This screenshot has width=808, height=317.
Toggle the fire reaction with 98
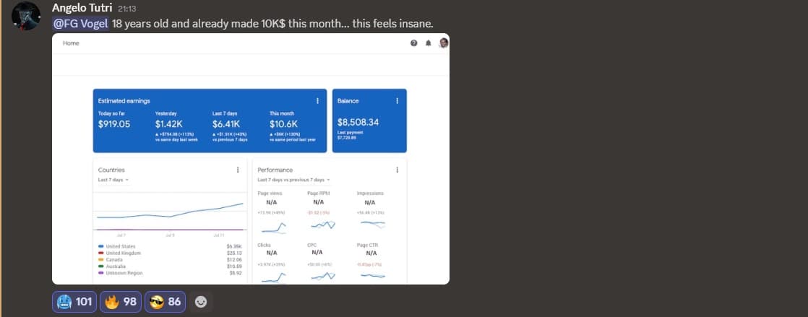click(x=121, y=302)
